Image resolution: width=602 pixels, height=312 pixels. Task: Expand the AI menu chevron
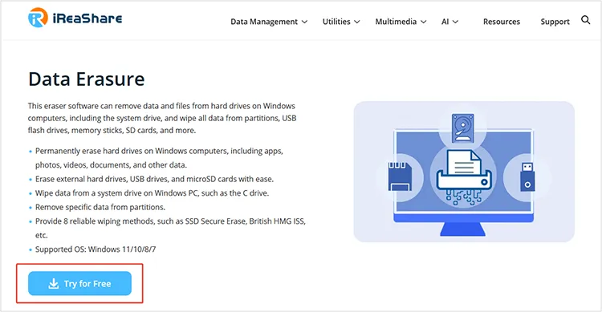click(455, 22)
